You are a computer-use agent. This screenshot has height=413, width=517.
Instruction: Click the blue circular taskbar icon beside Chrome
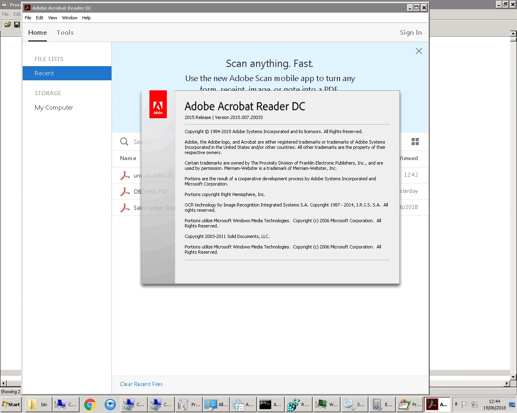[110, 405]
